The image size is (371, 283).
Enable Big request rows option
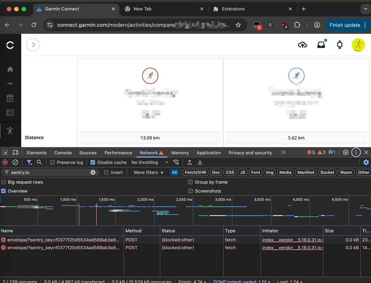tap(4, 182)
